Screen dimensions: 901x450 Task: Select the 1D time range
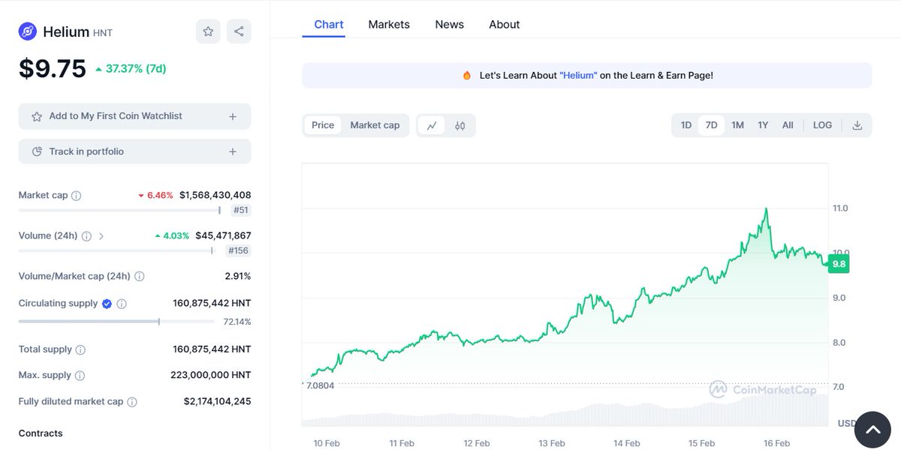click(686, 125)
